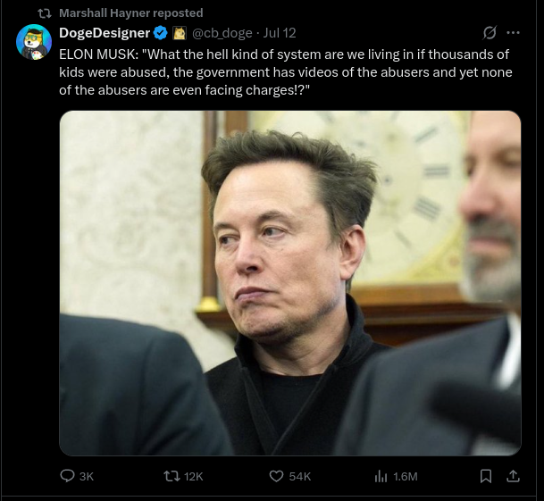Click the small affiliate badge beside the checkmark
This screenshot has width=544, height=501.
click(178, 33)
